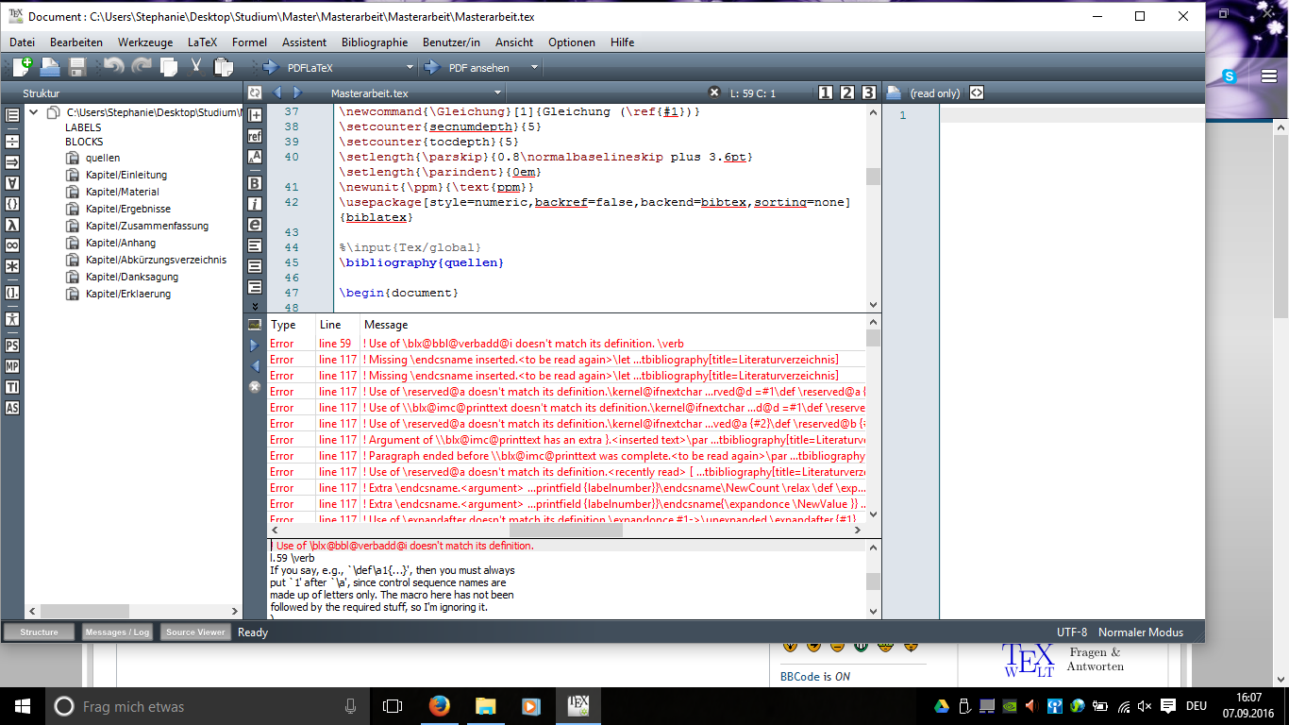The width and height of the screenshot is (1289, 725).
Task: Jump to the previous LaTeX error
Action: pyautogui.click(x=254, y=366)
